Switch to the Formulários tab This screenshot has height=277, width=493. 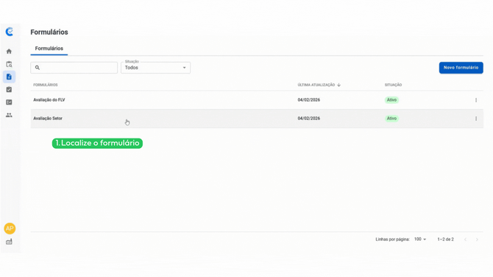(49, 49)
